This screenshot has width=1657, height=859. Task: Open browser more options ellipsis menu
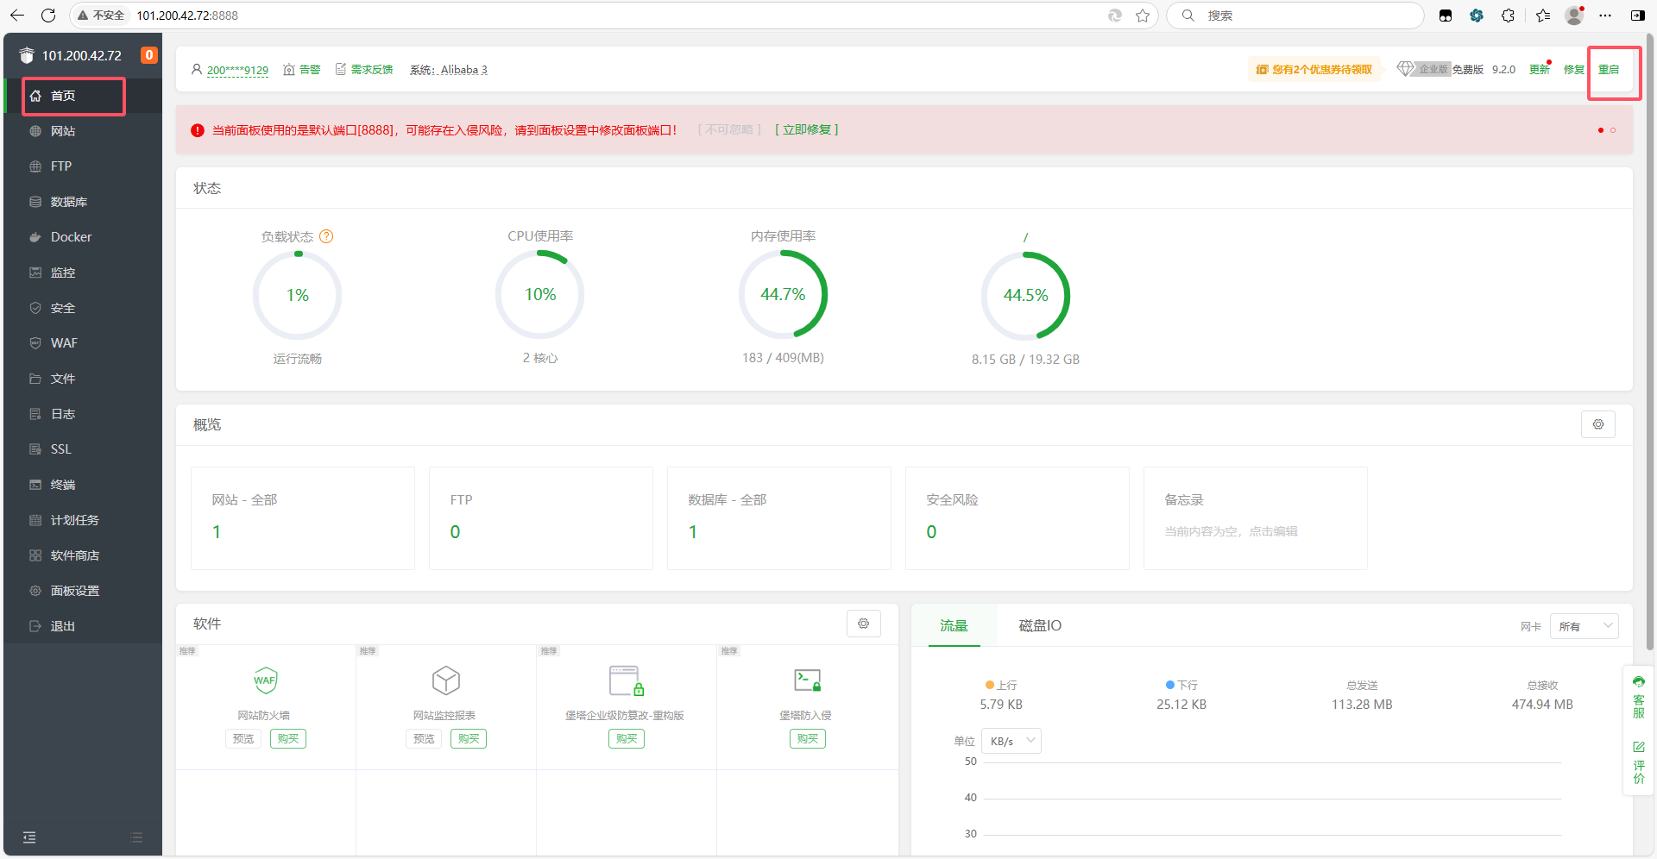click(1605, 16)
